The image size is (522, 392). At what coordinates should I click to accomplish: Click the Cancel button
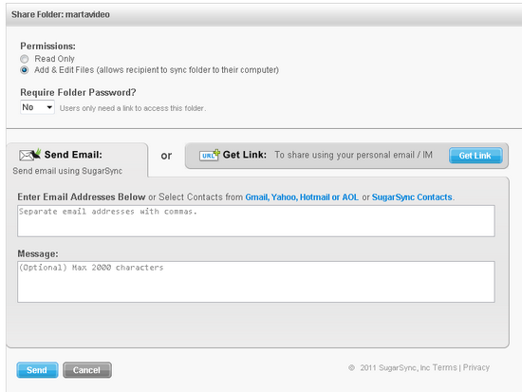[x=87, y=370]
